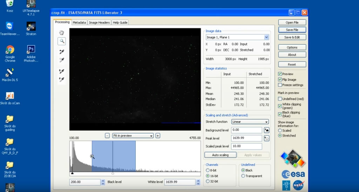
Task: Open the Straton desktop shortcut
Action: tap(31, 29)
